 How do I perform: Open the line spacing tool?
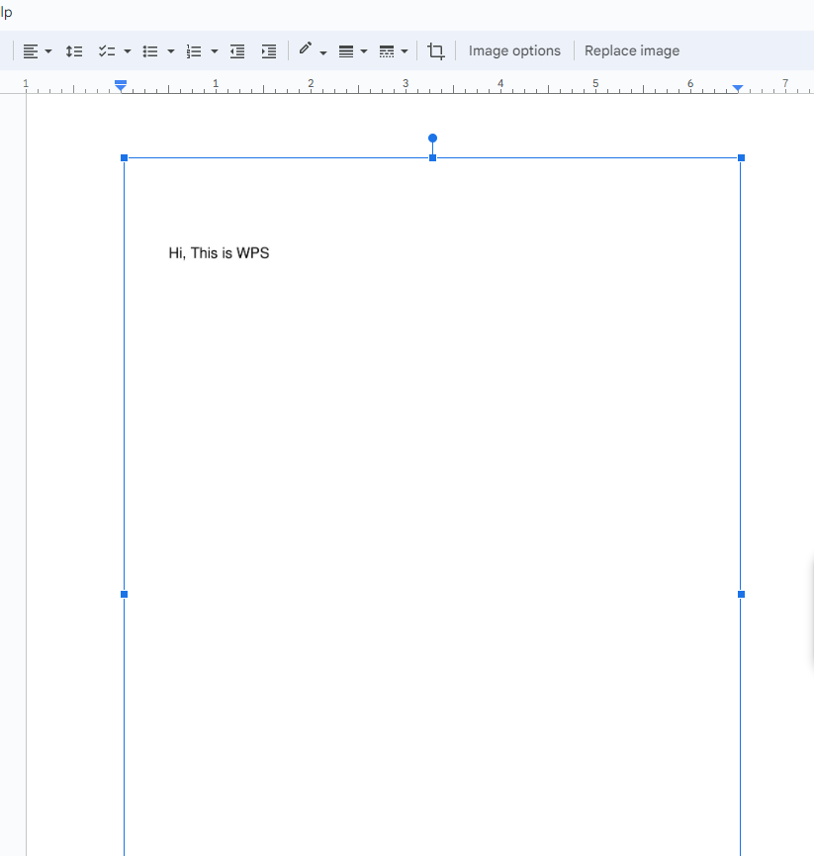[x=74, y=50]
